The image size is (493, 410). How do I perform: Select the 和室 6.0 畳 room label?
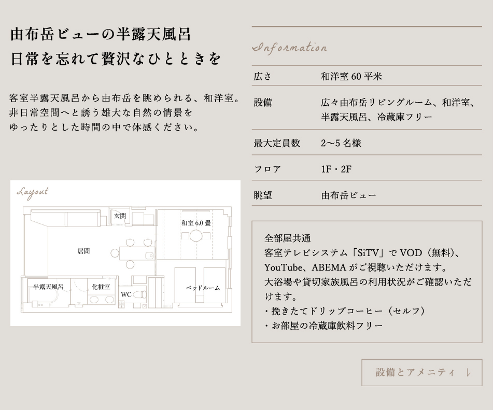click(196, 223)
